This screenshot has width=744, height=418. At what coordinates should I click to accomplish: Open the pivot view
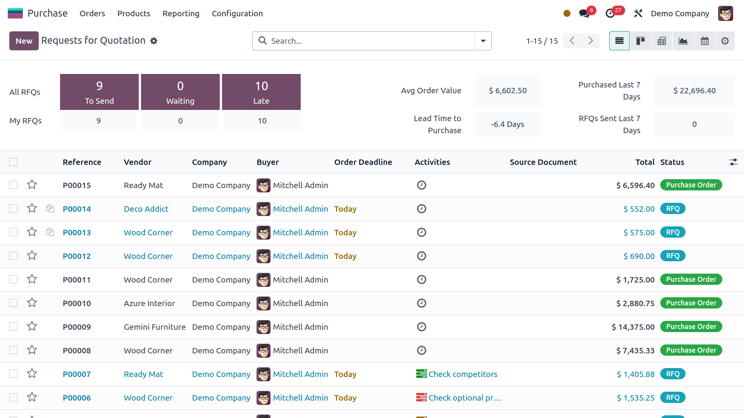[x=661, y=41]
